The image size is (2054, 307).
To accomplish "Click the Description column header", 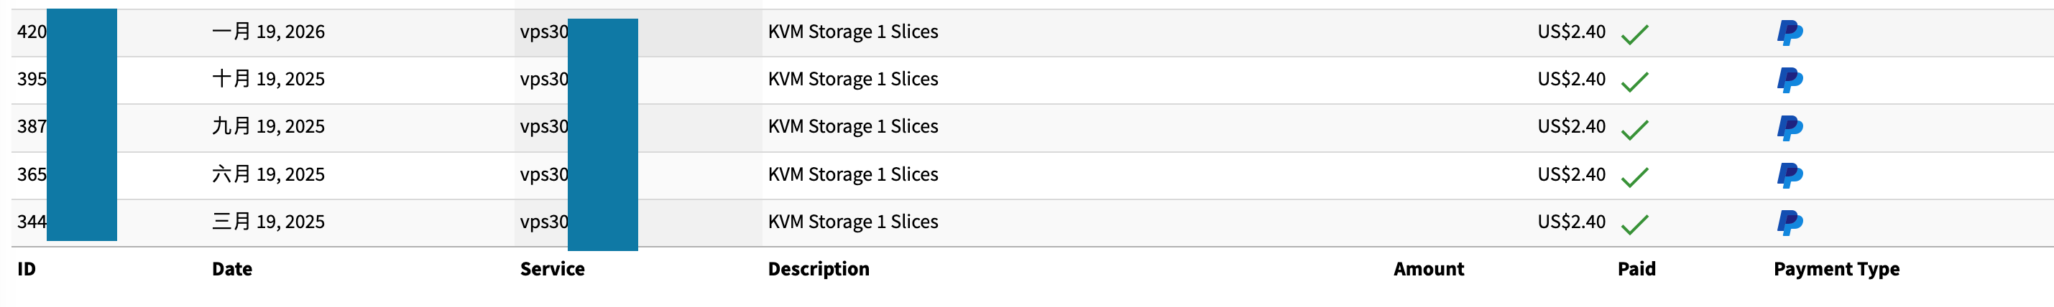I will 818,270.
